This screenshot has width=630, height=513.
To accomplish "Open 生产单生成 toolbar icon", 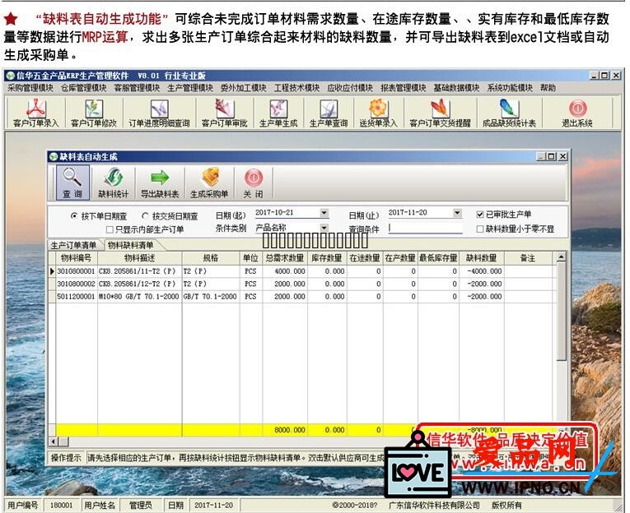I will (278, 113).
